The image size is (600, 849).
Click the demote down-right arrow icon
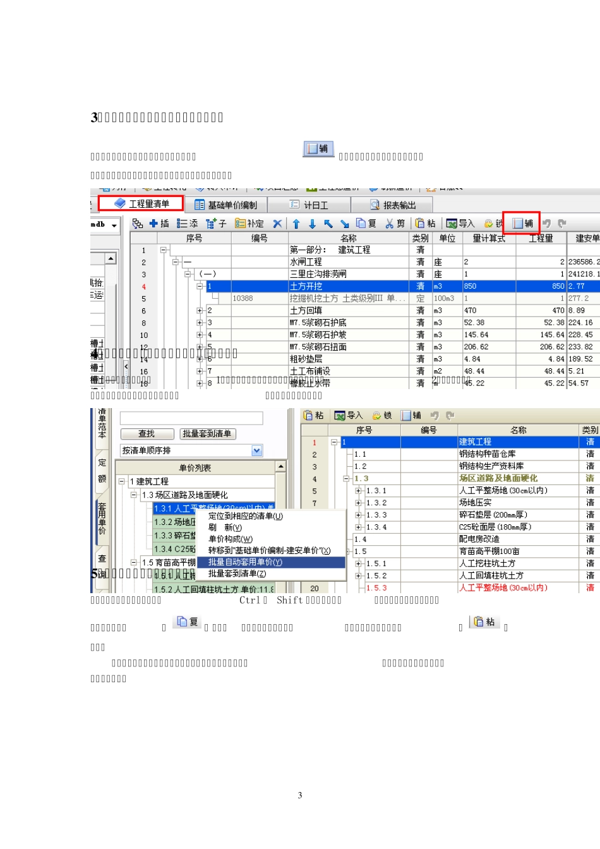[x=344, y=224]
